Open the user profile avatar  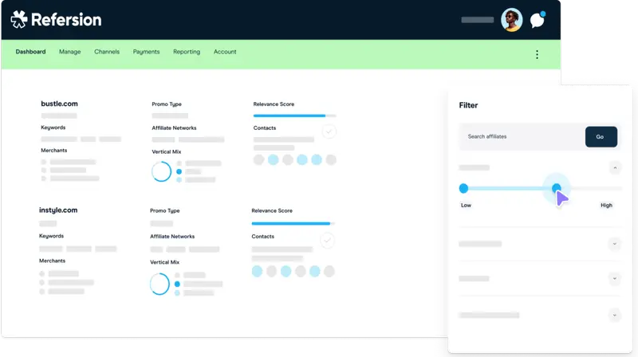point(511,20)
